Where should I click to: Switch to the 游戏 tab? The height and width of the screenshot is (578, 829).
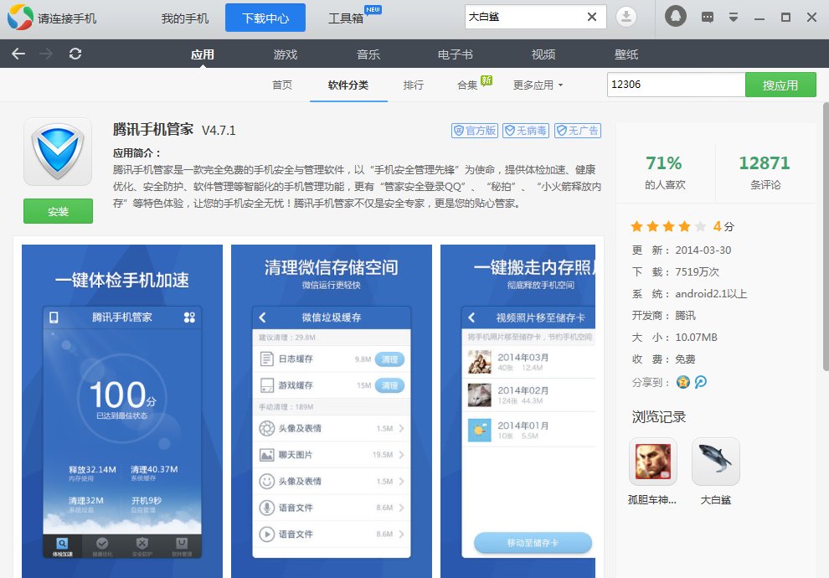click(286, 53)
